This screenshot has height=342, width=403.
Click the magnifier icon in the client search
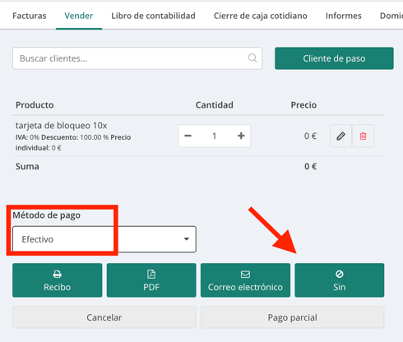252,58
